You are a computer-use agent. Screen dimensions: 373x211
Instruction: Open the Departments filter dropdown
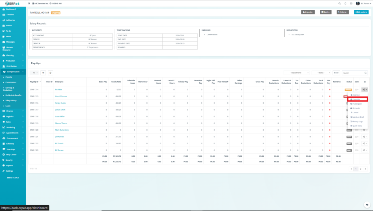[297, 73]
